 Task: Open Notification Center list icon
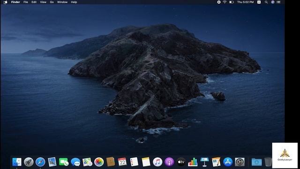(x=278, y=2)
